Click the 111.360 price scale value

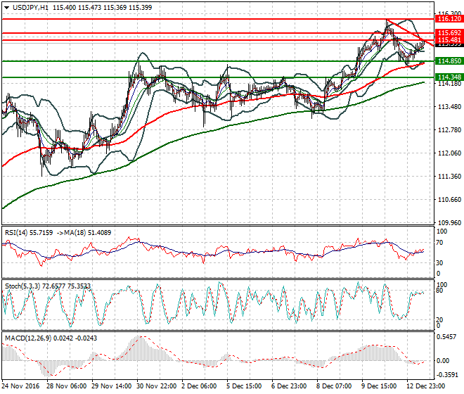pyautogui.click(x=449, y=177)
